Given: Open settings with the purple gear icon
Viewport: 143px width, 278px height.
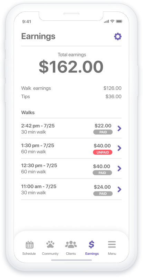Looking at the screenshot, I should [118, 36].
